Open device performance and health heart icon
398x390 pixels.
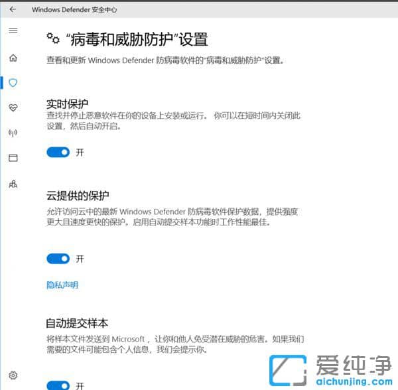tap(13, 107)
